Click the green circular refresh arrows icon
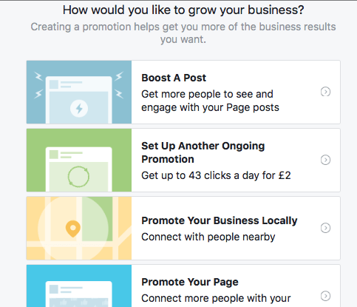The height and width of the screenshot is (307, 357). pyautogui.click(x=78, y=177)
